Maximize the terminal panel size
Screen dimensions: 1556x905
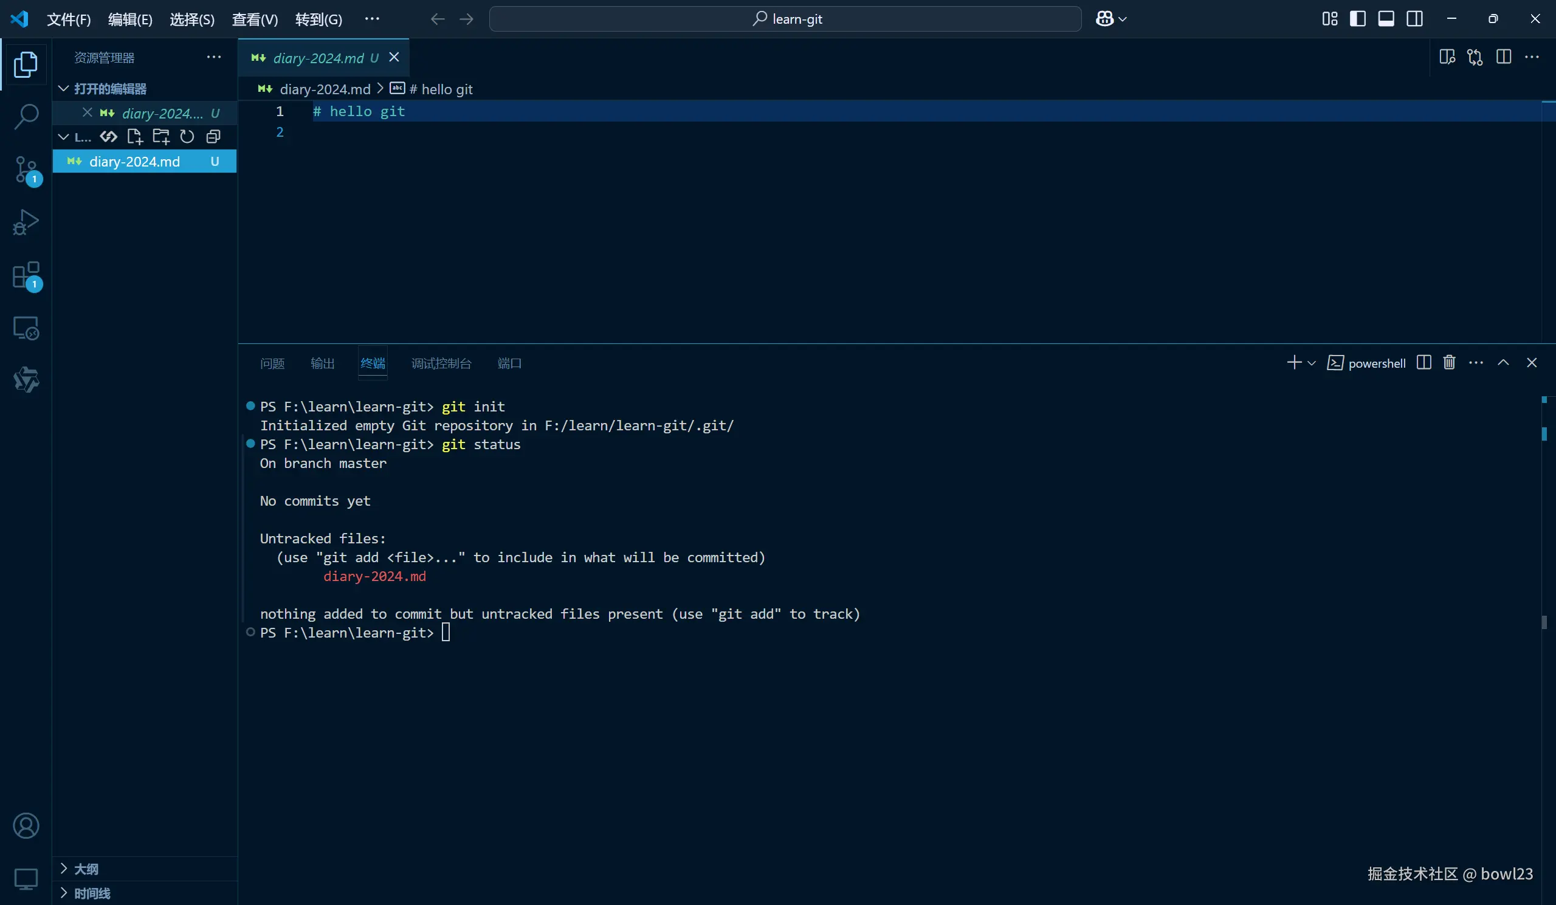[1503, 362]
